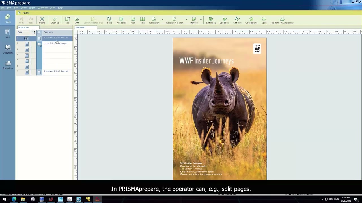Open the Edit colors tool
Image resolution: width=362 pixels, height=203 pixels.
[225, 20]
